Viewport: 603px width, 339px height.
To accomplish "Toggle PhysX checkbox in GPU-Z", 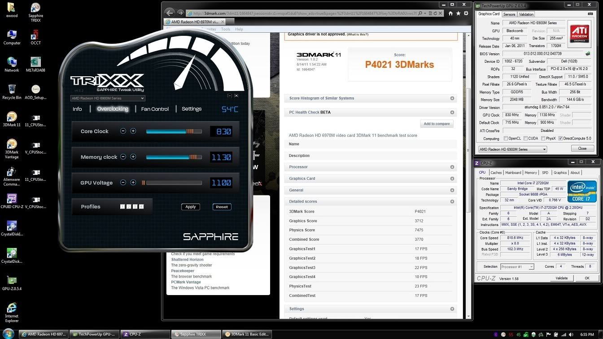I will coord(542,139).
